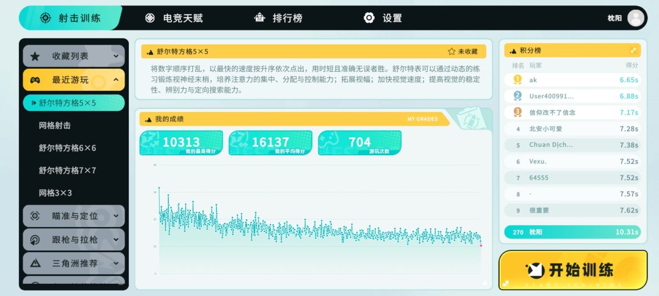Click the silver rank 2 medal icon
This screenshot has height=296, width=659.
point(517,96)
